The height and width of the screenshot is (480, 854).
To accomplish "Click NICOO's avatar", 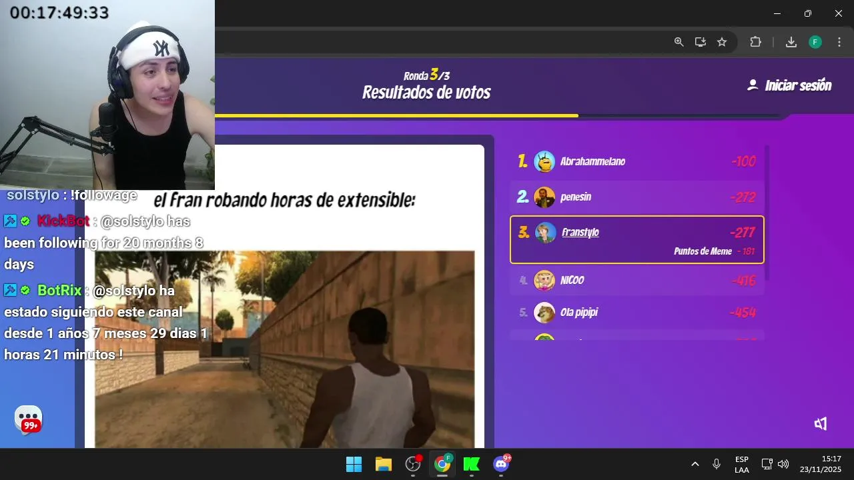I will [x=544, y=280].
